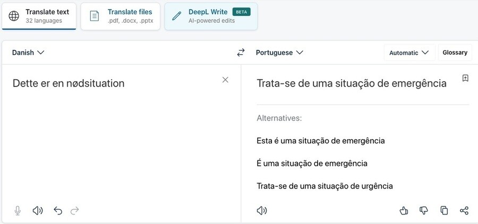This screenshot has width=478, height=224.
Task: Give the translation a thumbs up
Action: pyautogui.click(x=404, y=211)
